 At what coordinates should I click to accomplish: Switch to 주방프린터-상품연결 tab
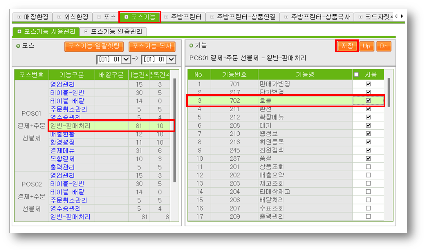point(243,17)
